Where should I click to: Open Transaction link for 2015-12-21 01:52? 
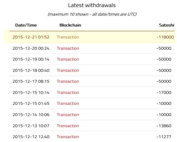tap(68, 37)
